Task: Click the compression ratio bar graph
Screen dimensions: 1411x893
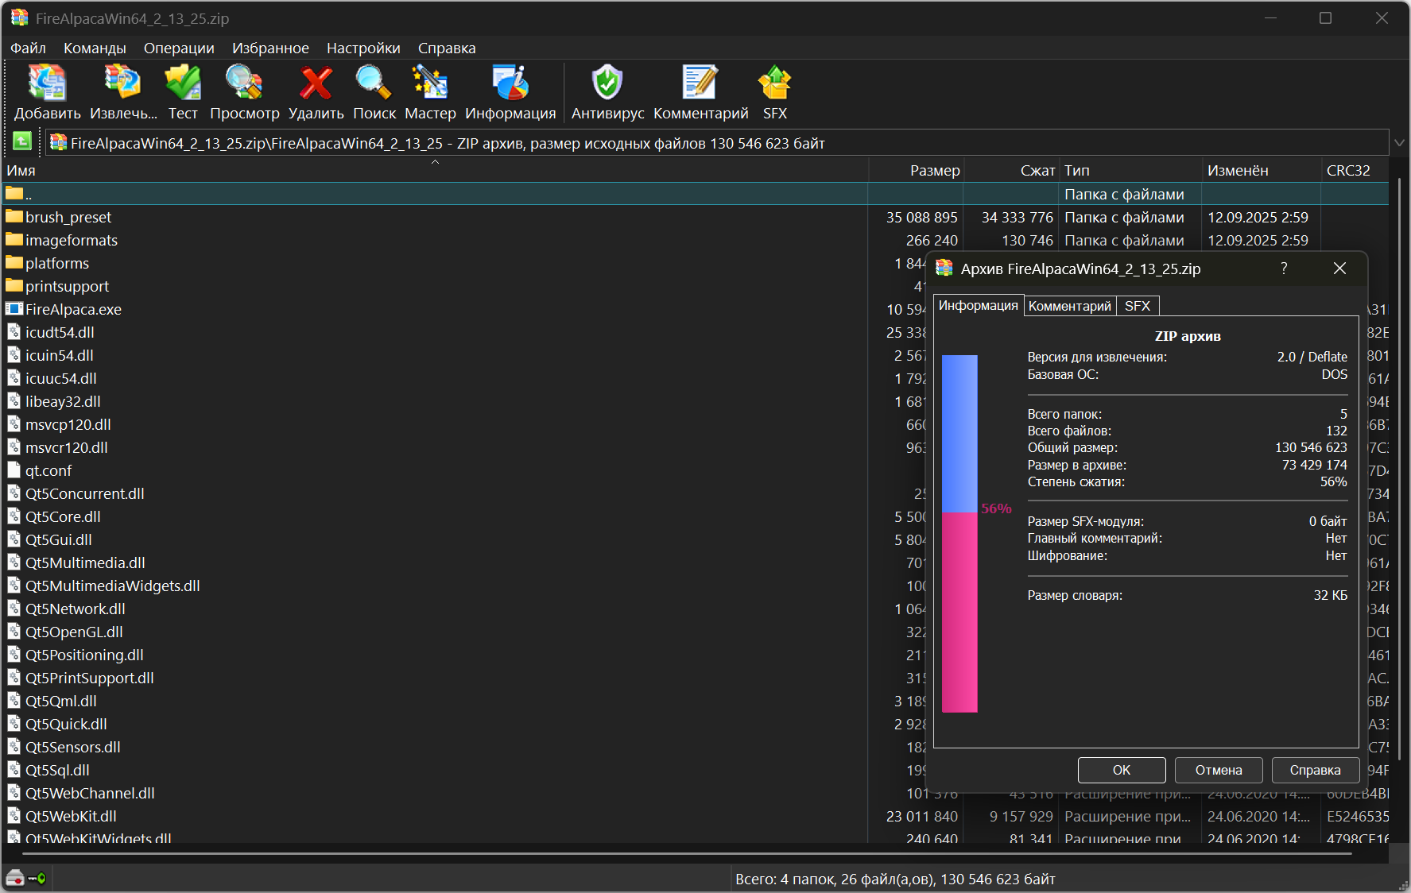Action: (x=959, y=533)
